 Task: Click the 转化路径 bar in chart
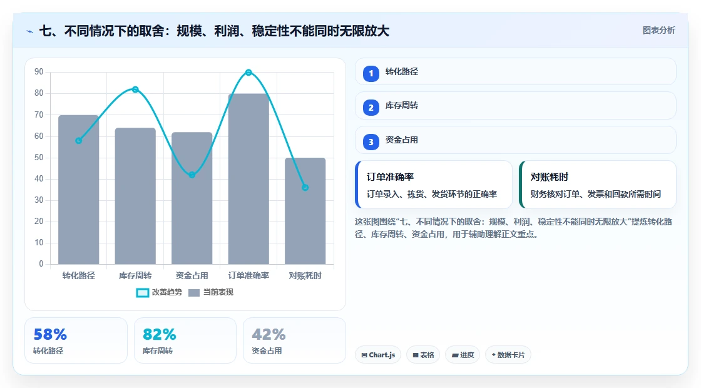coord(79,190)
